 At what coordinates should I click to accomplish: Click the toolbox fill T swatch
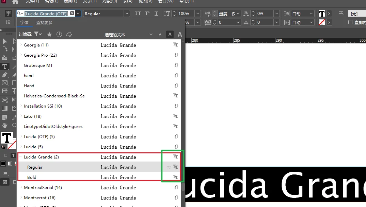pos(7,137)
